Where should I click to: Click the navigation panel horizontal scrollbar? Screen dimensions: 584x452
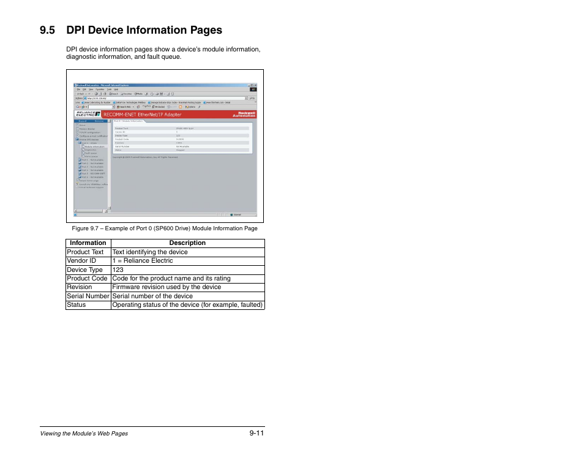tap(91, 211)
